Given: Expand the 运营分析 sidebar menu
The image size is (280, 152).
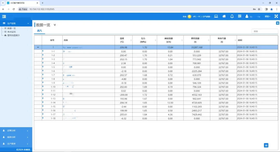Looking at the screenshot, I should pyautogui.click(x=16, y=130).
